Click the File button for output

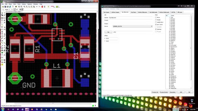click(108, 32)
